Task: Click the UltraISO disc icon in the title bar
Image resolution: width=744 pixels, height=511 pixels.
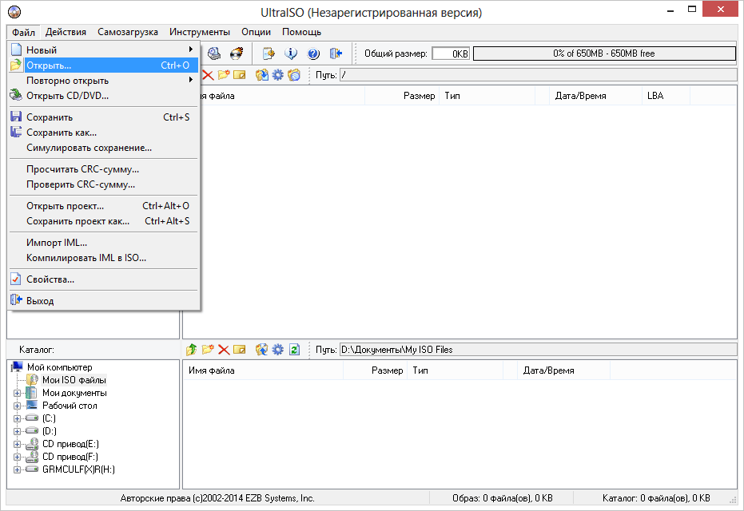Action: (x=14, y=12)
